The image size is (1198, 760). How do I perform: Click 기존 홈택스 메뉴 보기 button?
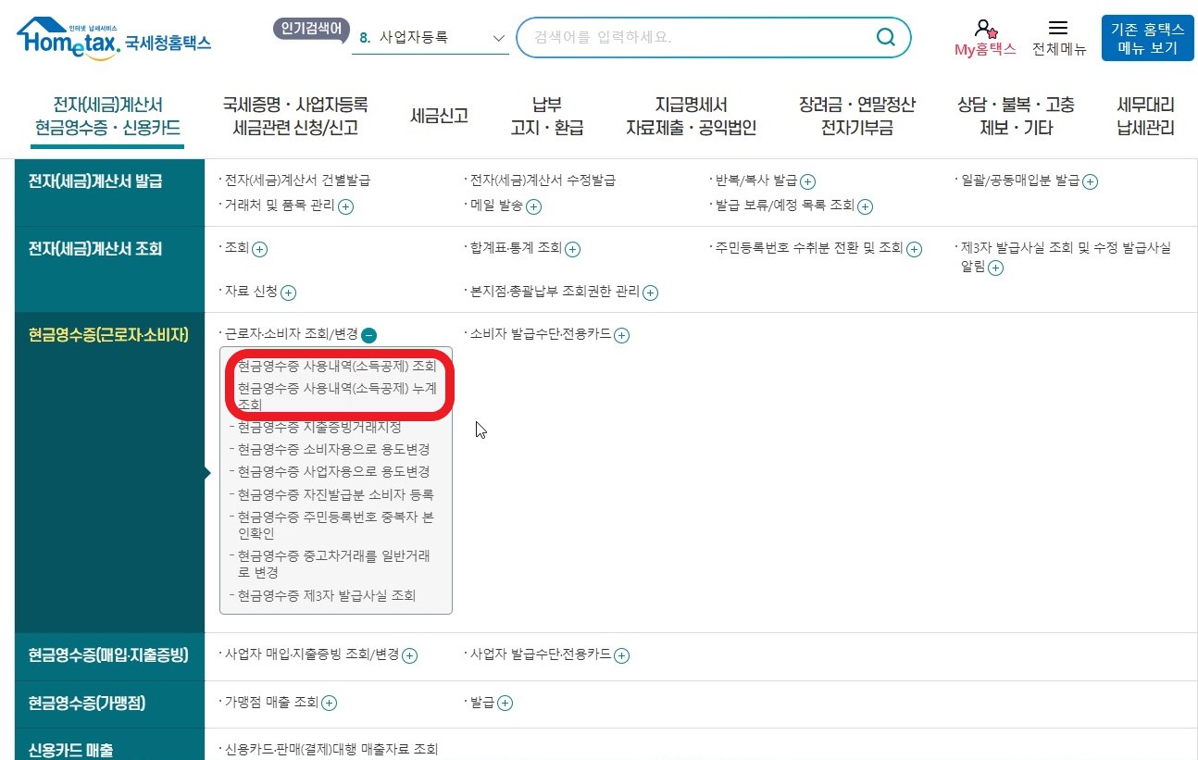pos(1147,38)
